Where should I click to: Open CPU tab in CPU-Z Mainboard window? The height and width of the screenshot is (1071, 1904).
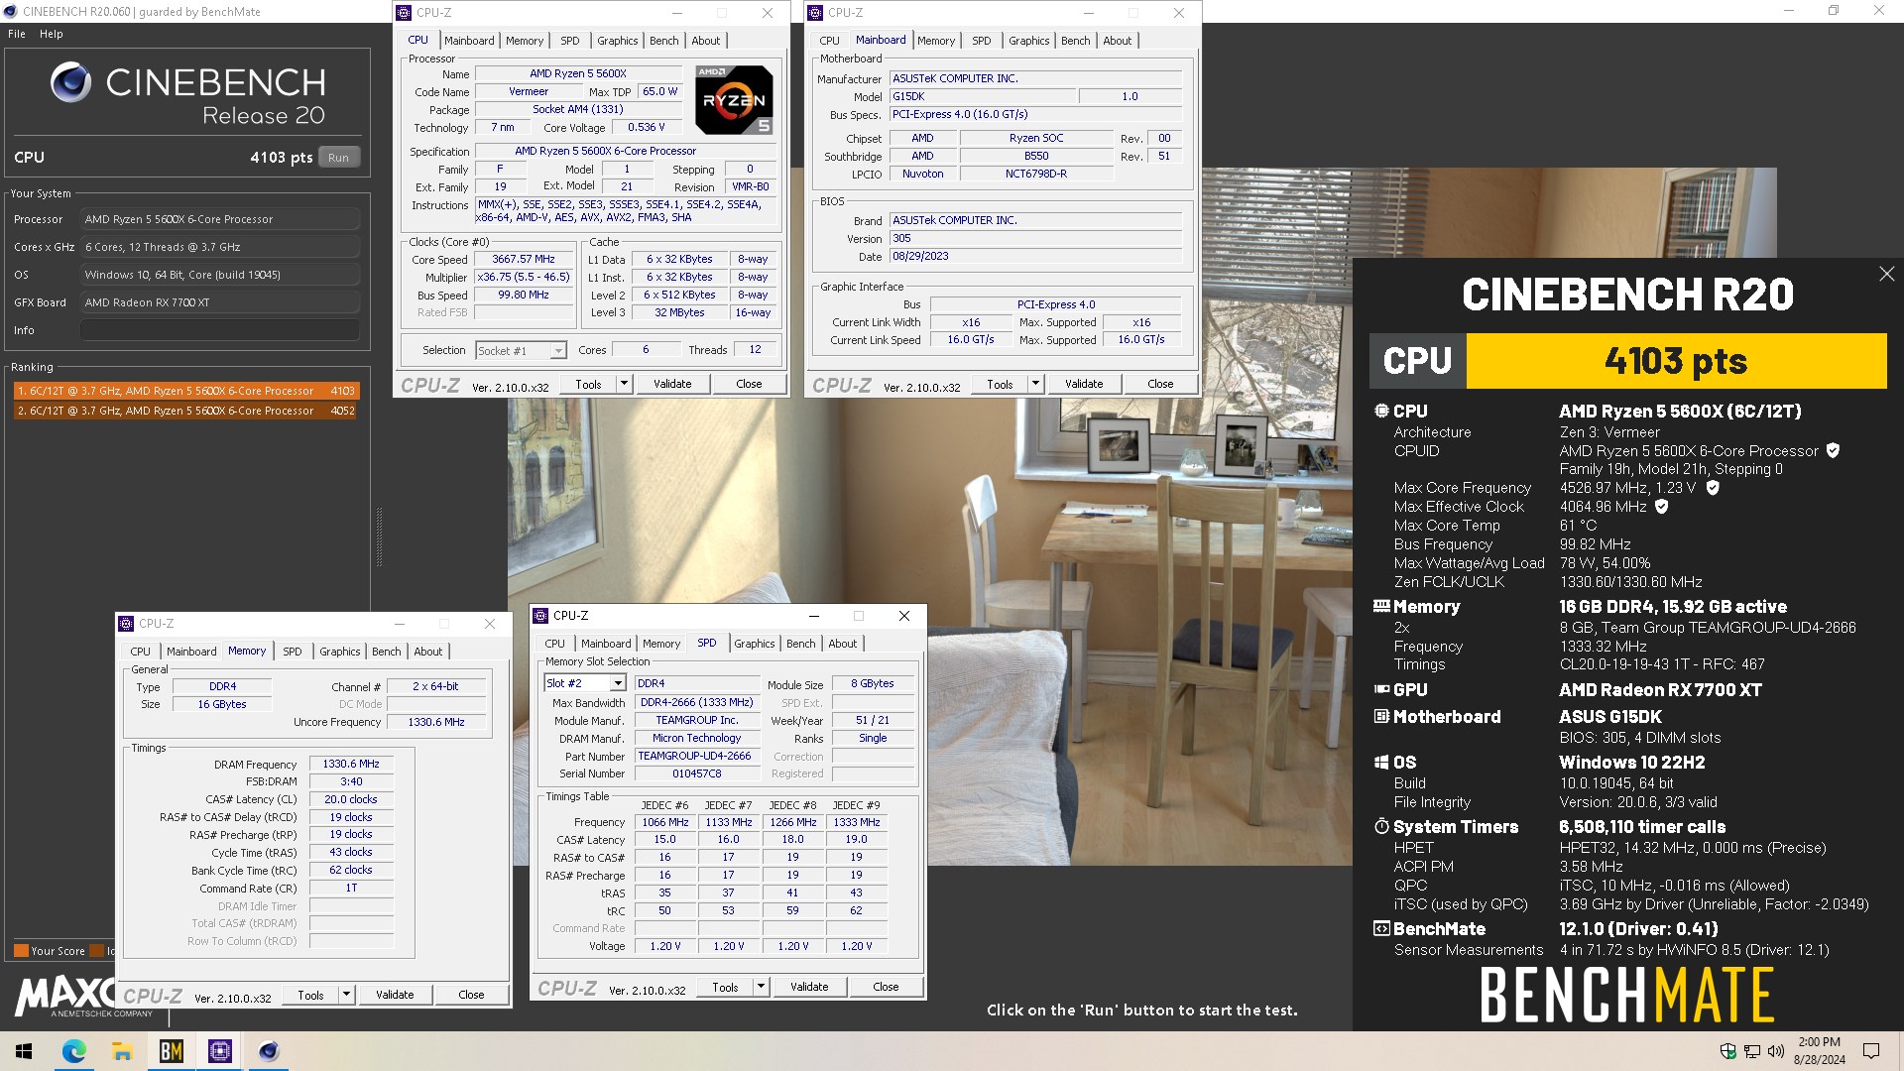[829, 41]
